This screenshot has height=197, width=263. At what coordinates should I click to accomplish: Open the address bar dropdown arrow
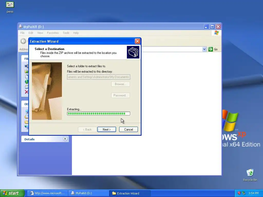204,49
